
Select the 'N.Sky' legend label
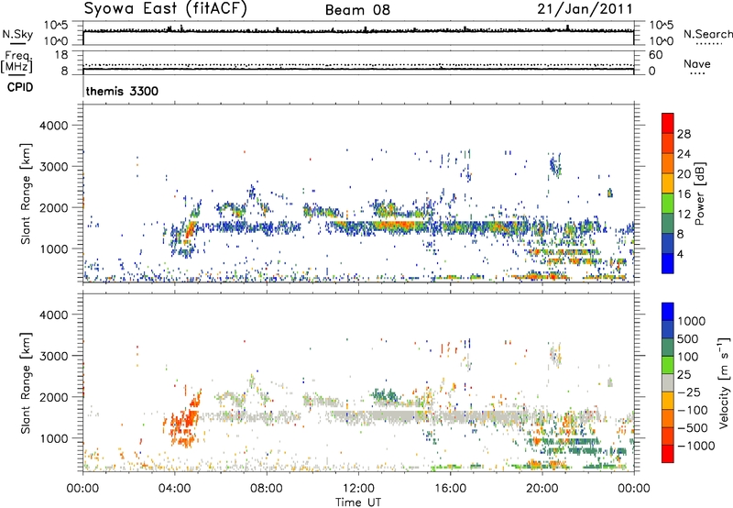(x=17, y=34)
